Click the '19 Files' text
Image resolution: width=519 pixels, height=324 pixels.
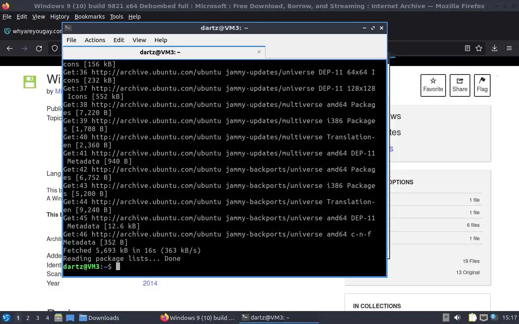click(x=471, y=261)
